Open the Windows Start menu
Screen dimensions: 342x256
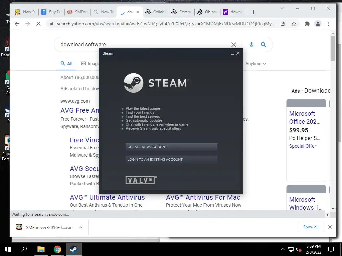tap(8, 249)
